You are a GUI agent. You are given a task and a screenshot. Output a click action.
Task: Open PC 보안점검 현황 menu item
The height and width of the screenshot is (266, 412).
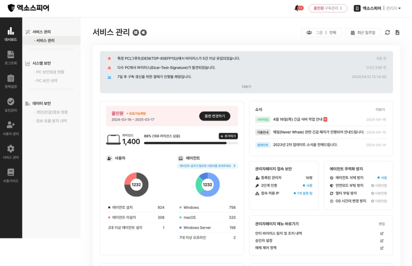[x=50, y=72]
